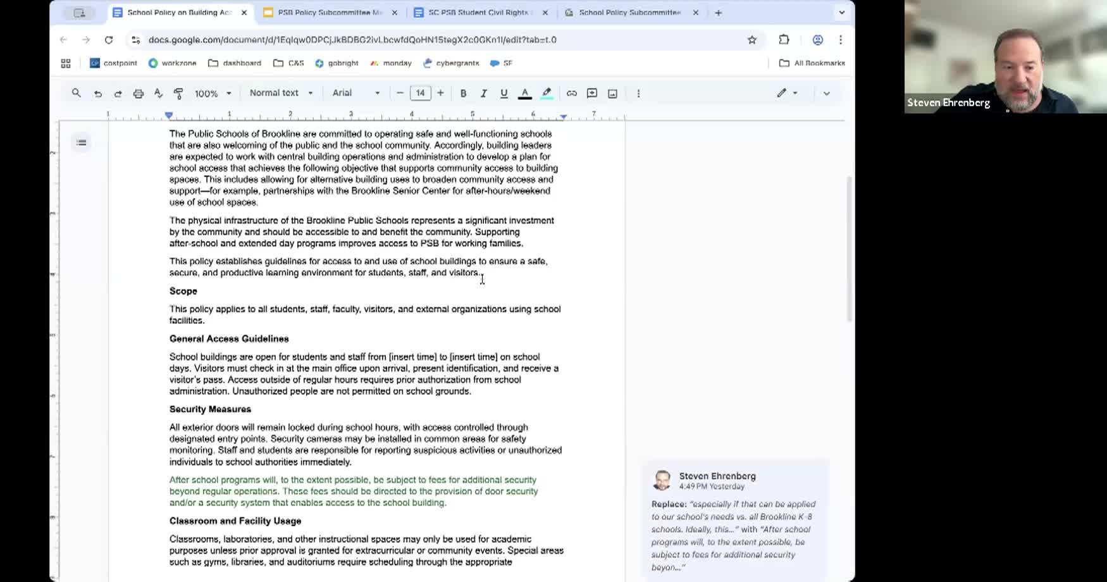Click the Security Measures heading
This screenshot has height=582, width=1107.
click(x=210, y=409)
